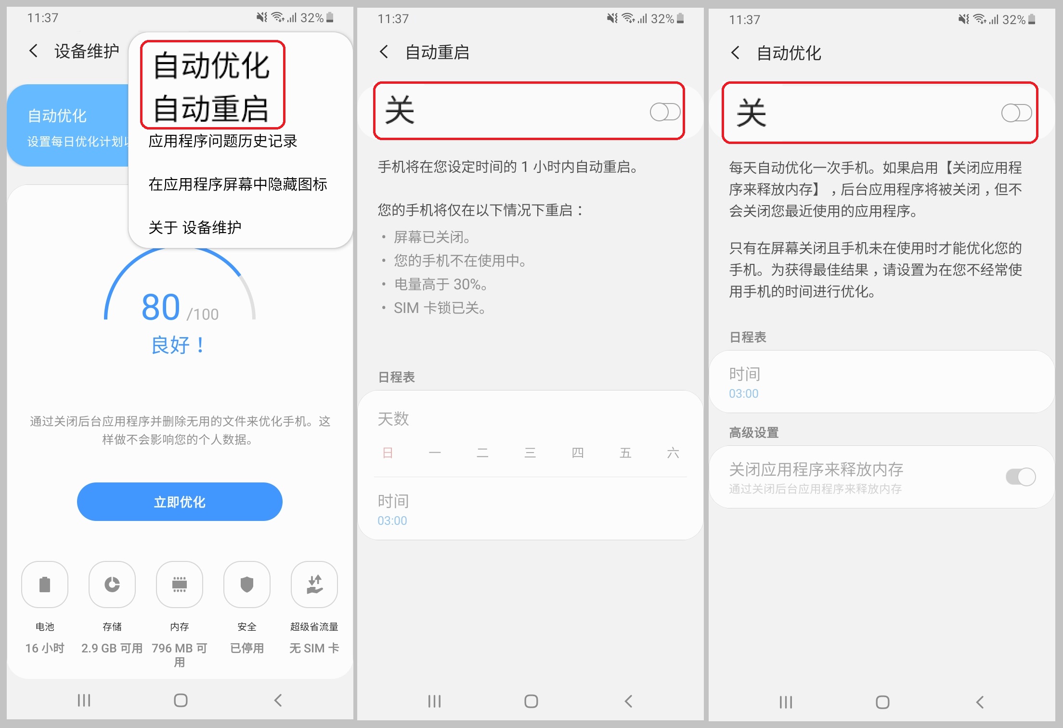Tap 高级设置 section header
The width and height of the screenshot is (1063, 728).
click(754, 432)
